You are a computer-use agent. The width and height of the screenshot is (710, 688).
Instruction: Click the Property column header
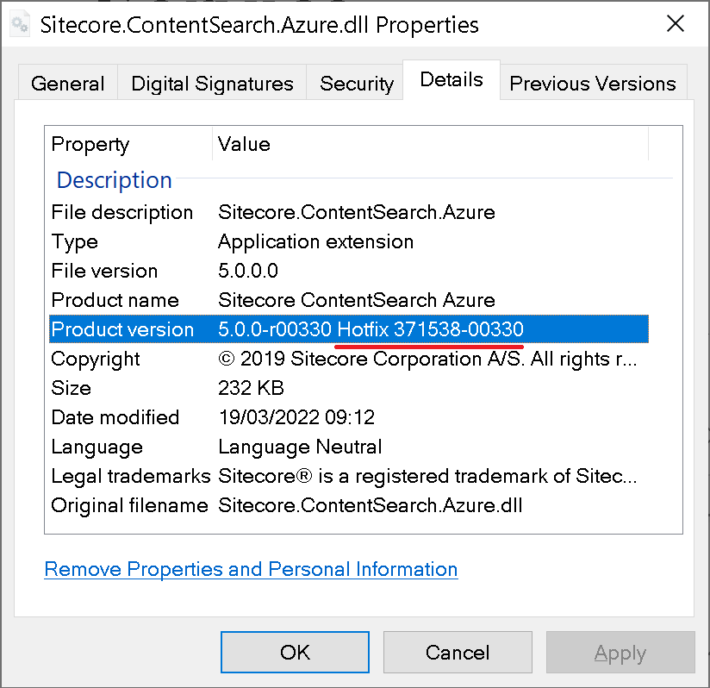click(90, 144)
